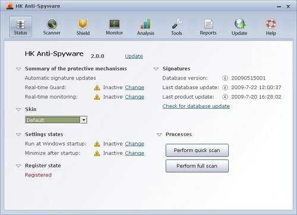Open the Help lifebuoy icon

tap(271, 24)
